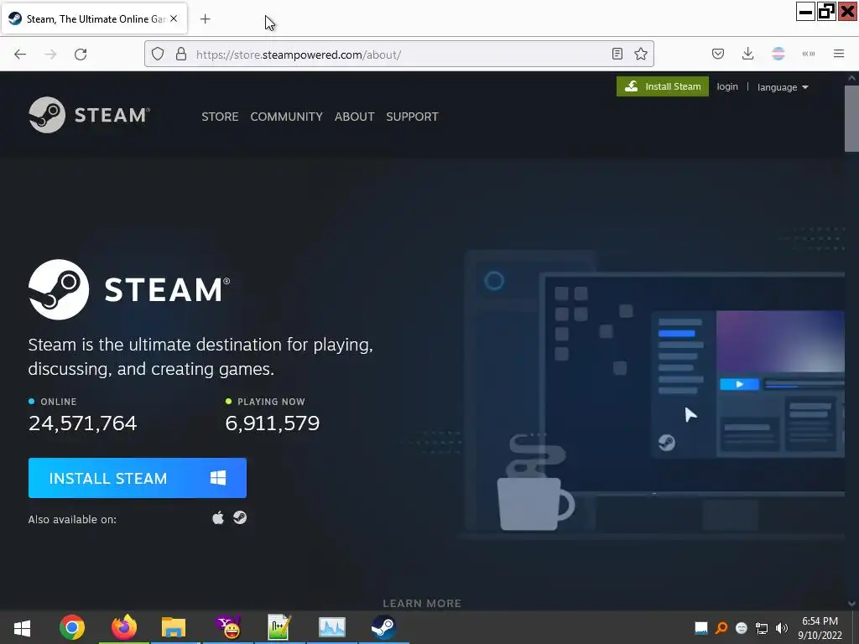Image resolution: width=859 pixels, height=644 pixels.
Task: Click the login link
Action: pos(727,86)
